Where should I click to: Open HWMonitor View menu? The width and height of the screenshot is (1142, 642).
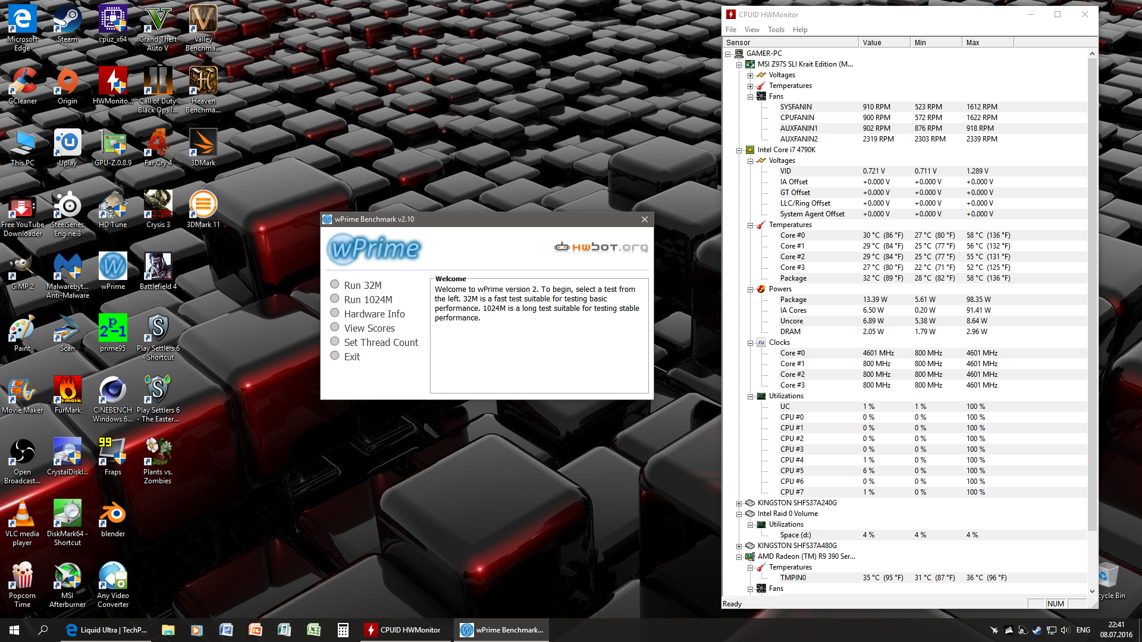(752, 30)
